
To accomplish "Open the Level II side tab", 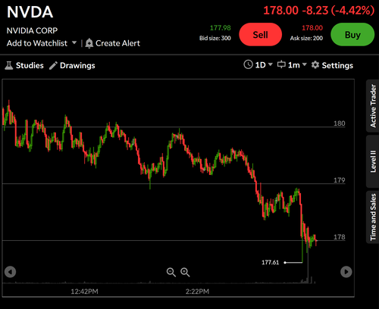I will [x=373, y=161].
